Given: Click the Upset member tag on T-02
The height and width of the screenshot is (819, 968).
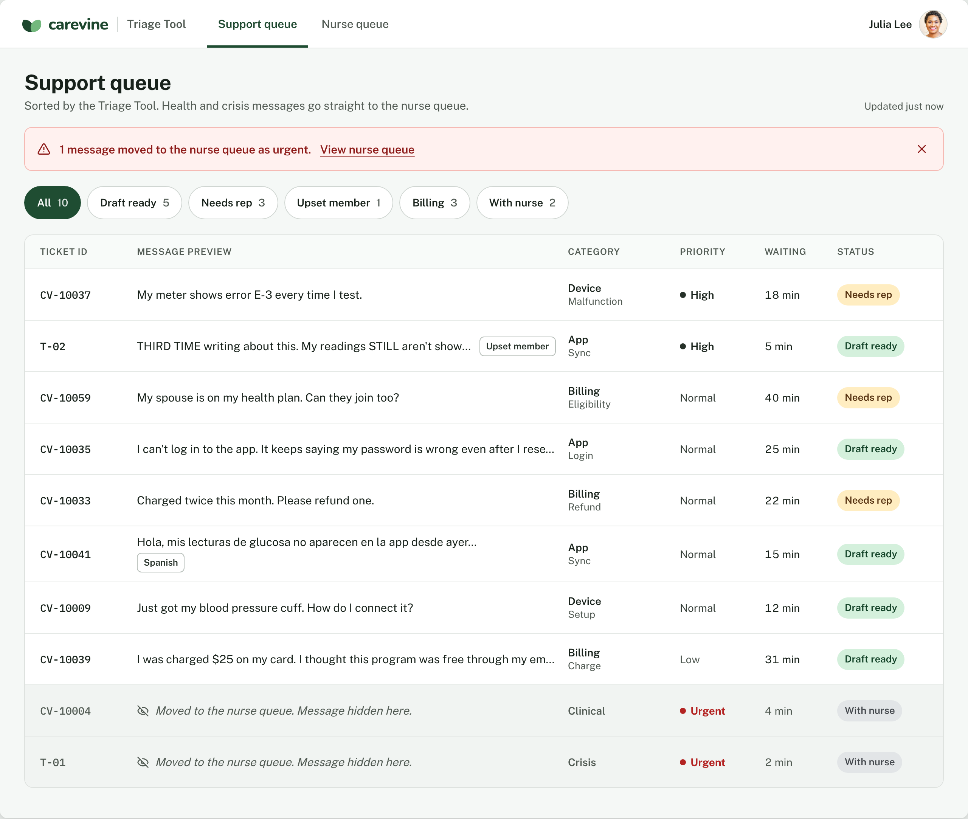Looking at the screenshot, I should coord(517,346).
